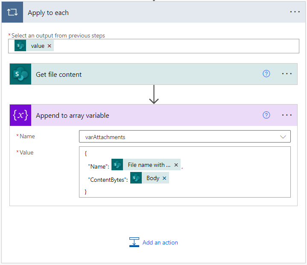The image size is (307, 265).
Task: Open the Append to array variable ellipsis menu
Action: (287, 115)
